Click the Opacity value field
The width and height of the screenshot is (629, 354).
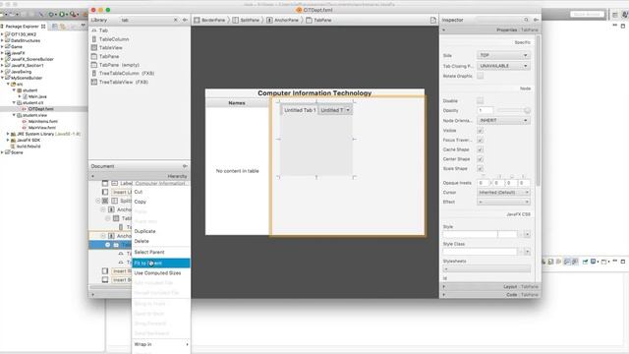(486, 110)
